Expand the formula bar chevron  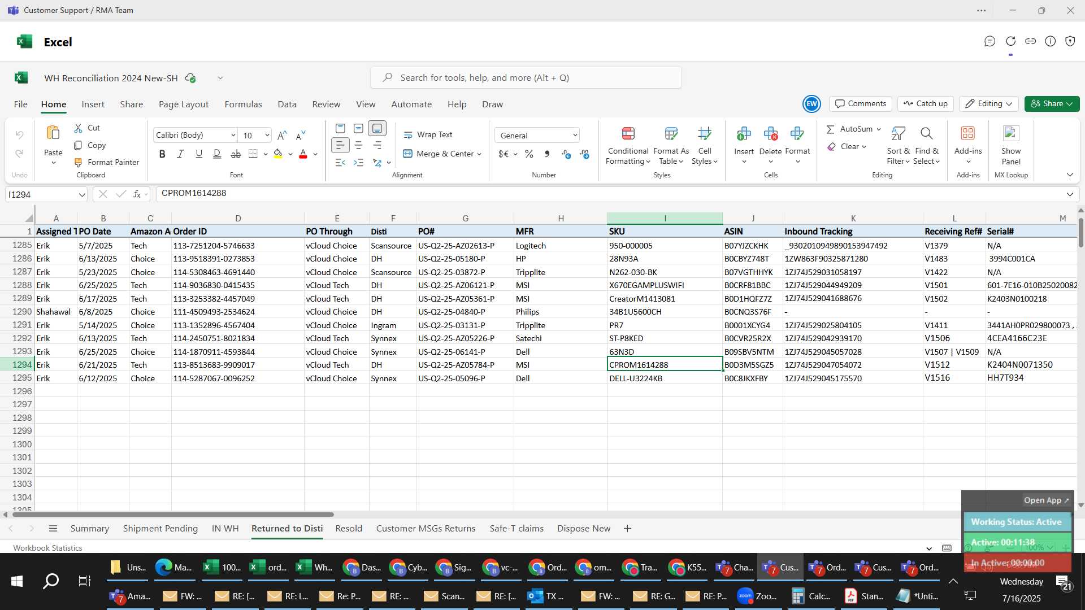pos(1070,194)
